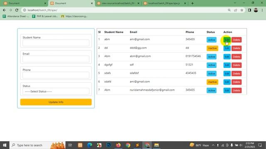Go back with the browser back arrow
Image resolution: width=266 pixels, height=149 pixels.
(x=4, y=10)
